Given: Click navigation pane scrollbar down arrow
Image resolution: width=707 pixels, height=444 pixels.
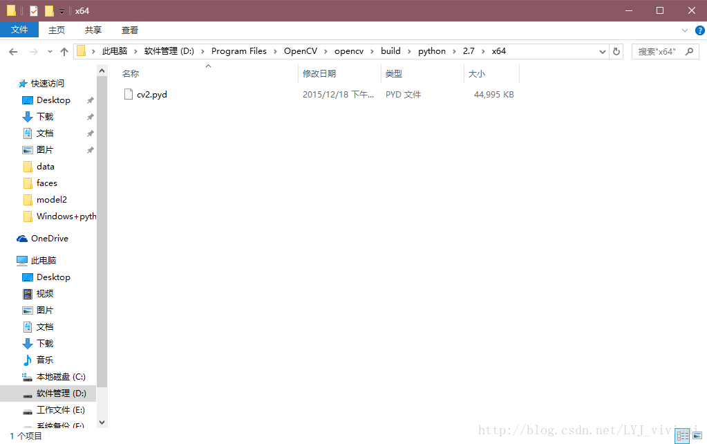Looking at the screenshot, I should (x=102, y=423).
